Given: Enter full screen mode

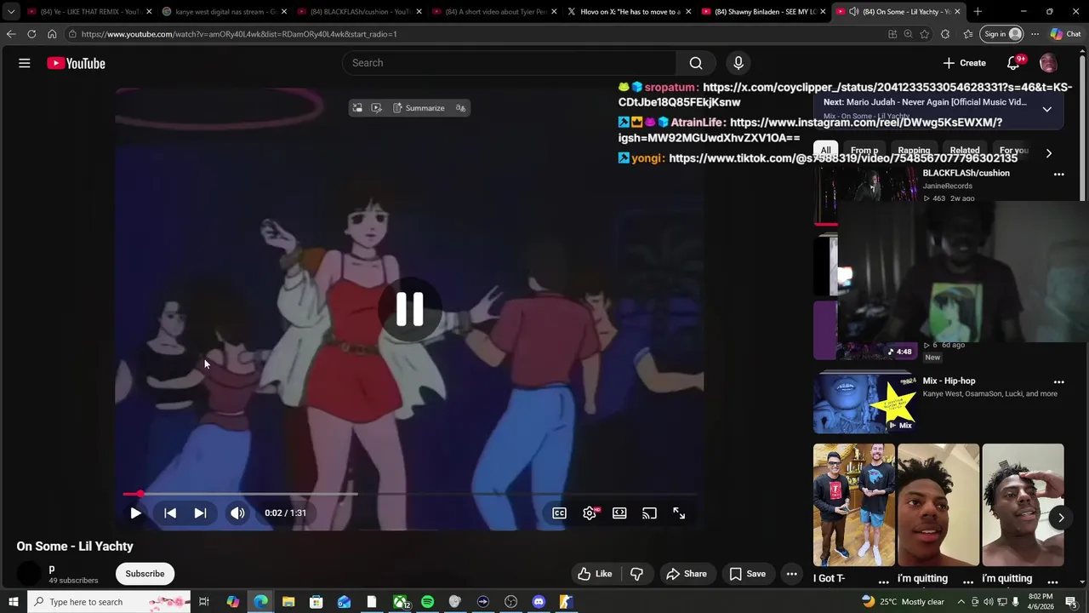Looking at the screenshot, I should pos(679,513).
